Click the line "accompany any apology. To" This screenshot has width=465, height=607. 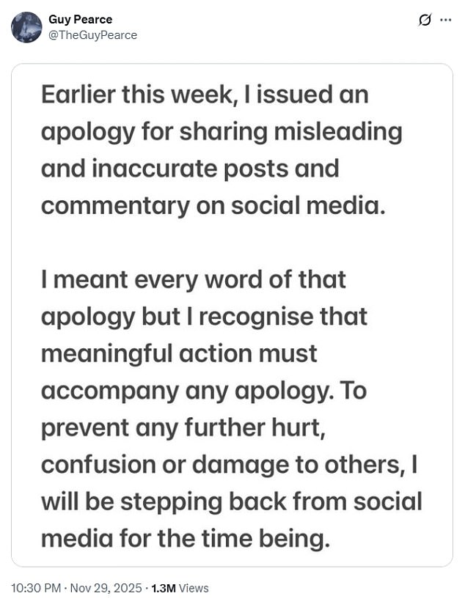point(204,391)
